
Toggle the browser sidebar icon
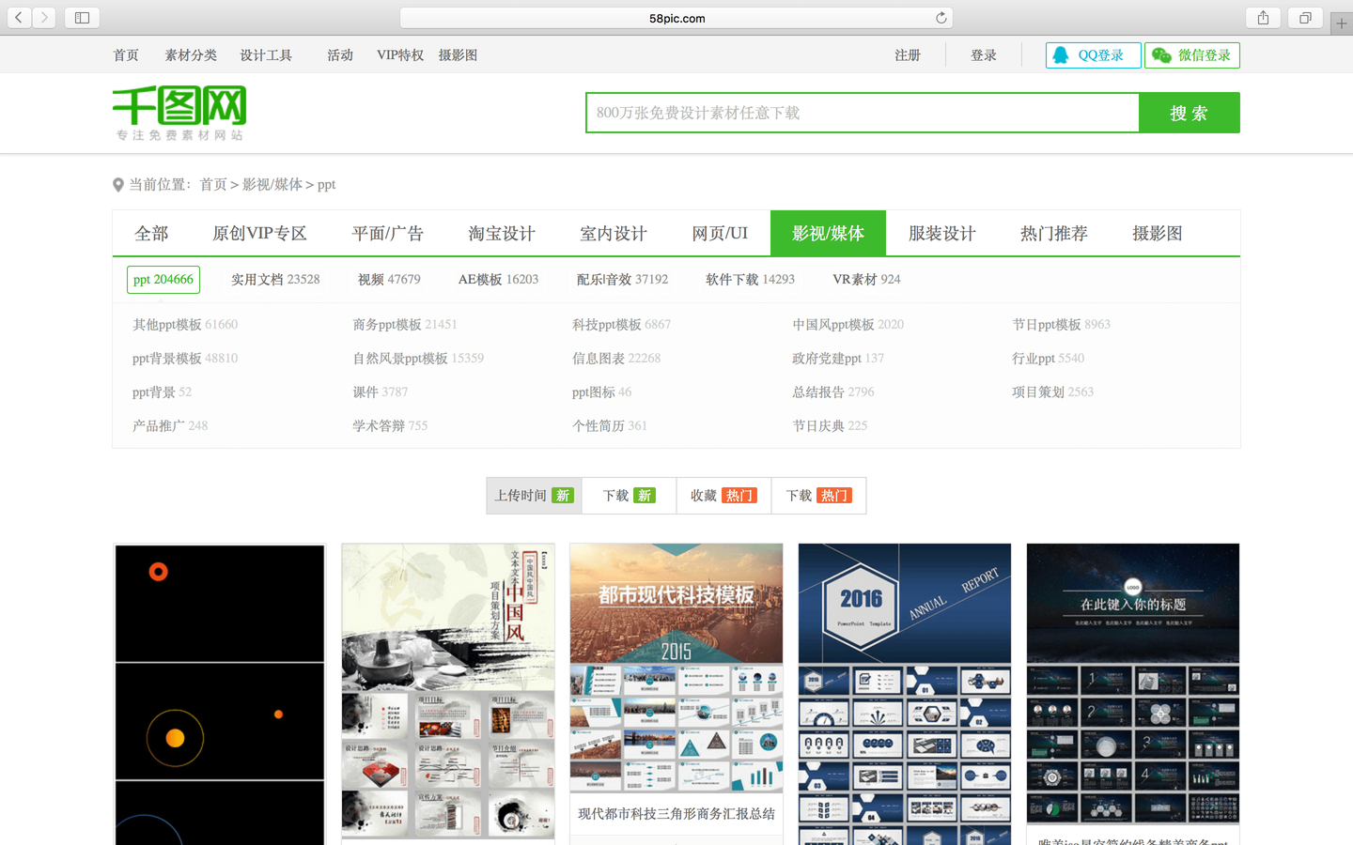point(82,17)
